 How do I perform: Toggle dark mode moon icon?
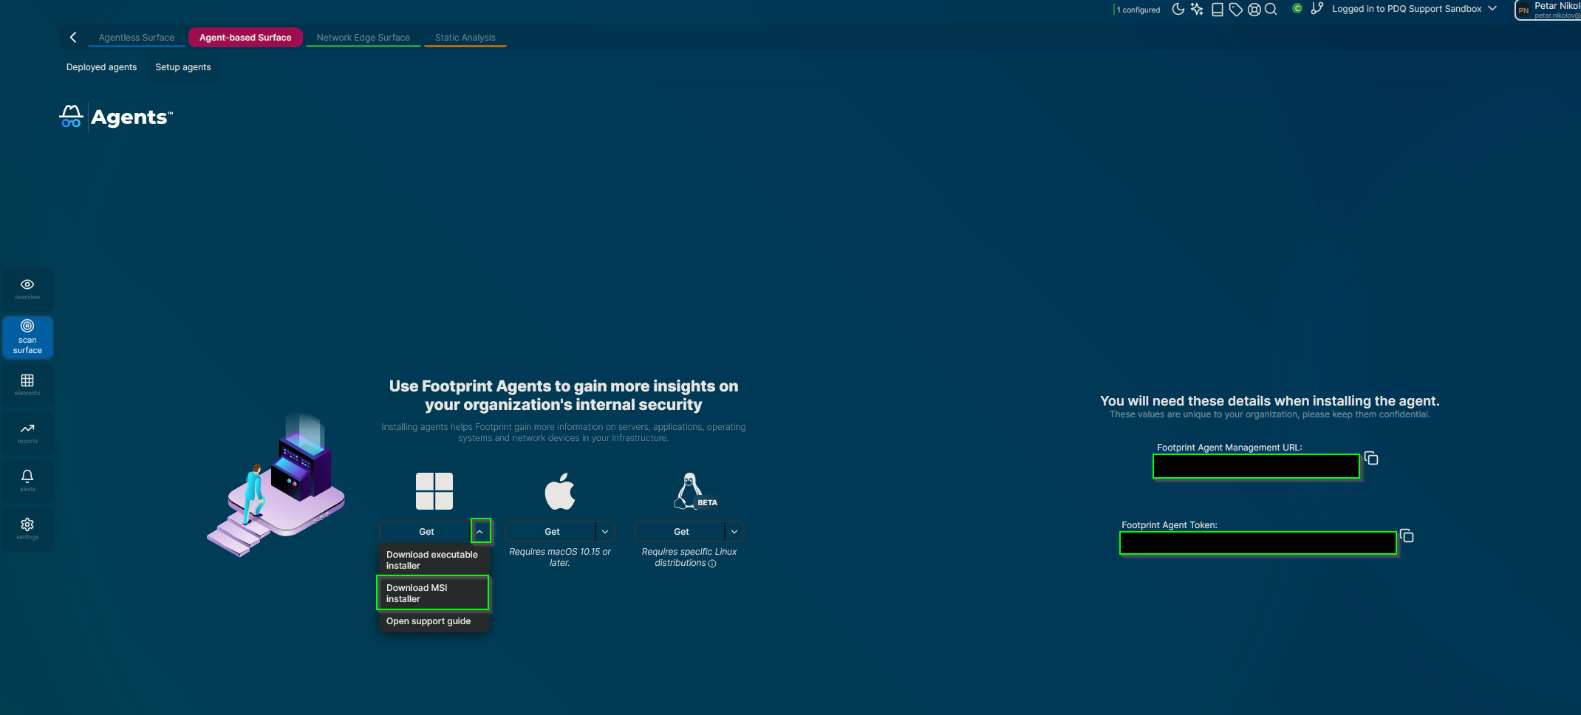coord(1178,9)
